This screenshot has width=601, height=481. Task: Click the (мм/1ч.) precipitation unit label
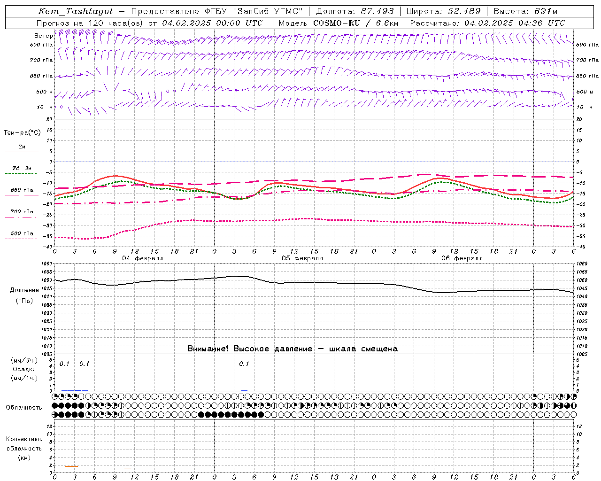click(x=24, y=378)
